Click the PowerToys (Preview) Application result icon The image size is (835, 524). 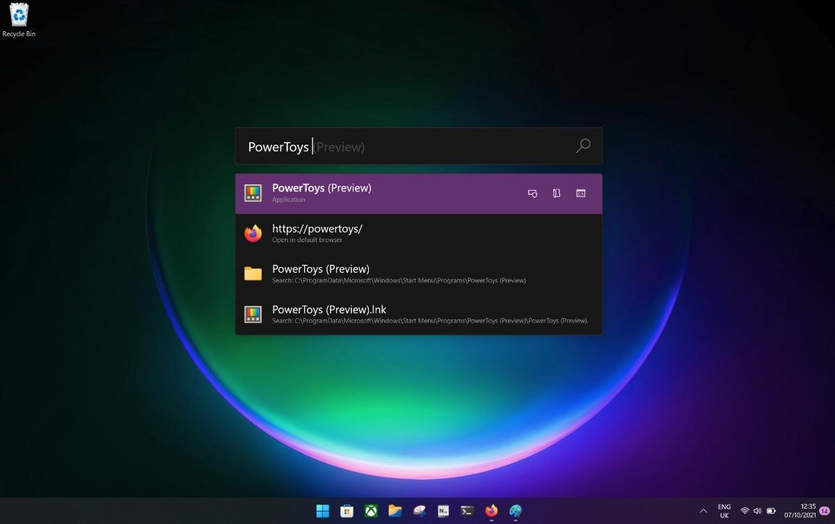click(253, 193)
